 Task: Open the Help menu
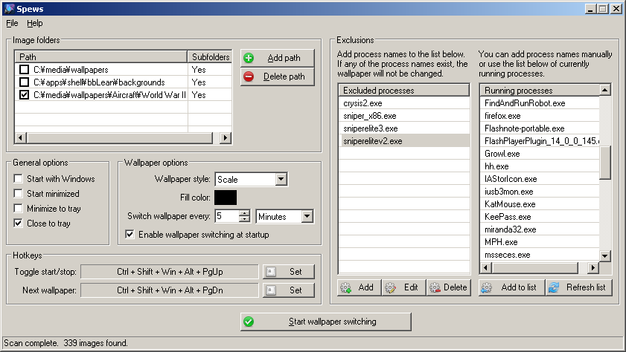click(35, 23)
